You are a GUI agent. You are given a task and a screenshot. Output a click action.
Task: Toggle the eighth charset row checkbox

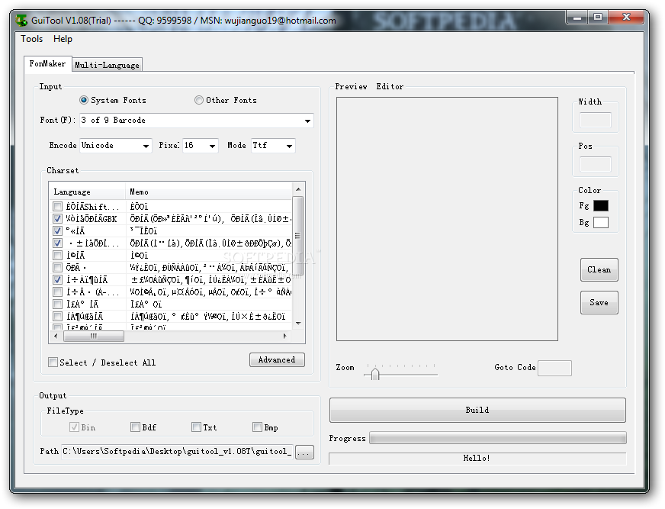57,292
